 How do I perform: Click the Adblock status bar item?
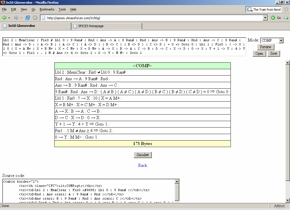279,206
